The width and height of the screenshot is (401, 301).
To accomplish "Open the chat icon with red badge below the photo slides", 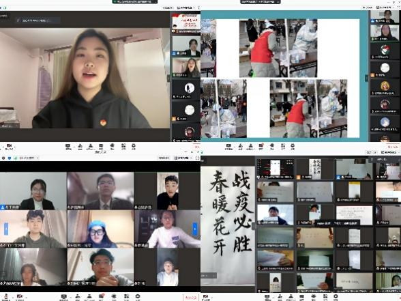I will 261,147.
